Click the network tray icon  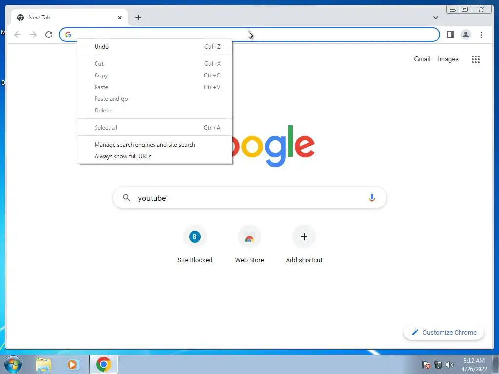(x=438, y=365)
